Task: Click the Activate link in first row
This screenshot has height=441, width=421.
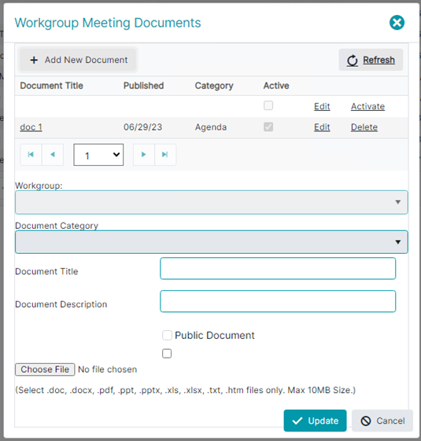Action: (x=367, y=106)
